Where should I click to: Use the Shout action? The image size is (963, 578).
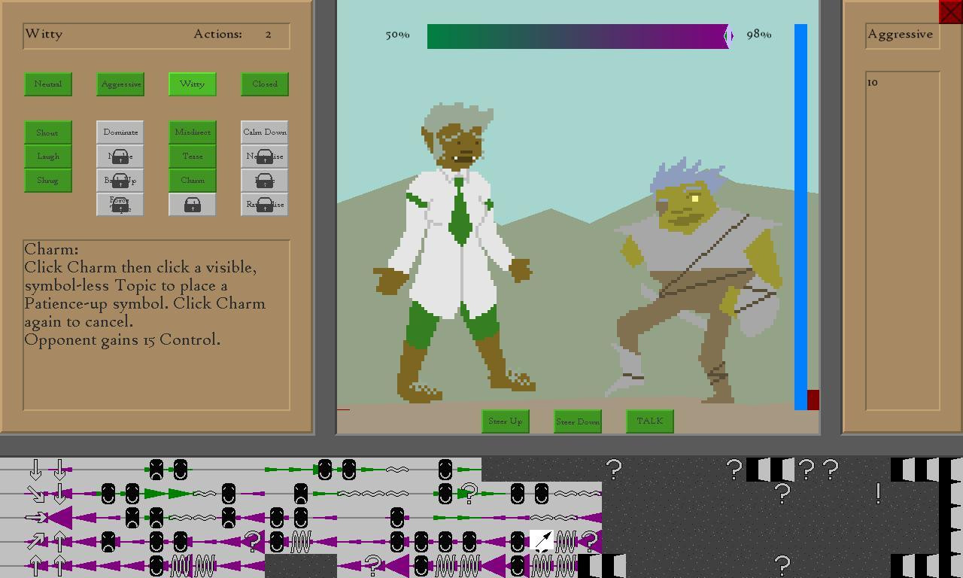[x=48, y=132]
